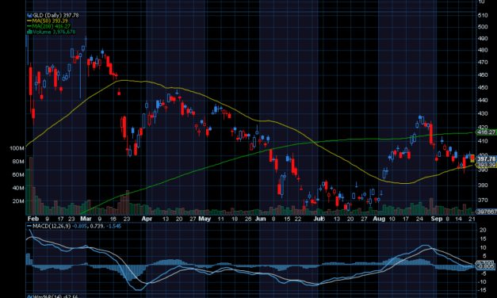Click the 16 date label in March
This screenshot has width=497, height=298.
pyautogui.click(x=113, y=219)
